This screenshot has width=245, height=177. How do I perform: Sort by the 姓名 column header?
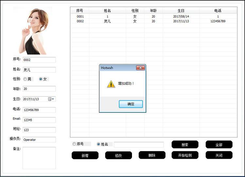(x=107, y=10)
